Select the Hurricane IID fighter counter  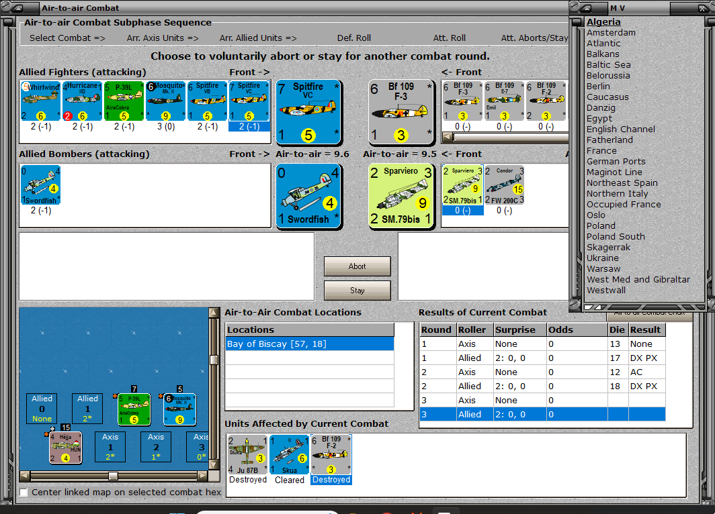point(82,101)
